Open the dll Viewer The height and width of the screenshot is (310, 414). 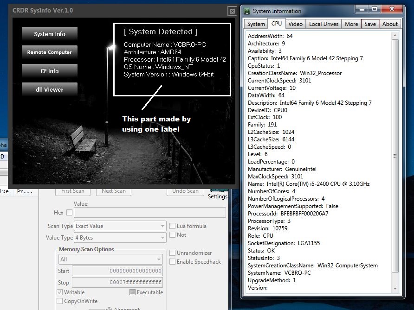tap(49, 89)
